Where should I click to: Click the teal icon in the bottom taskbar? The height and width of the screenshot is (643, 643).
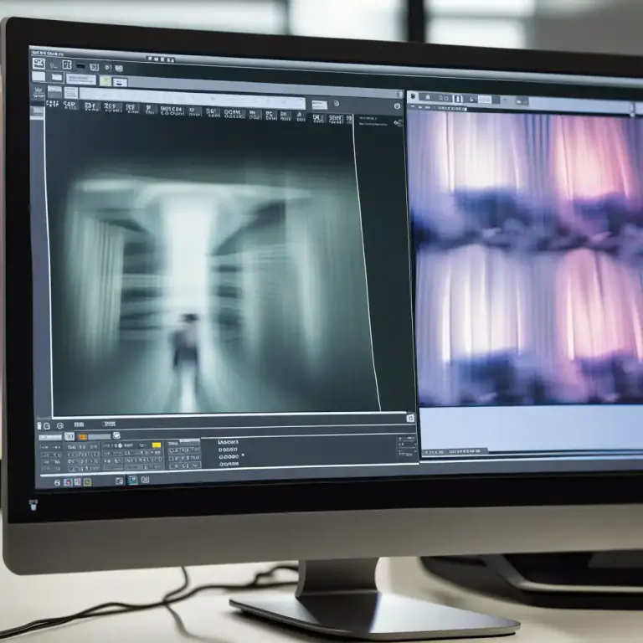pyautogui.click(x=133, y=481)
